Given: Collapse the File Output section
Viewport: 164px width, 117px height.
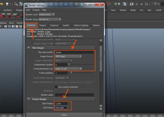Looking at the screenshot, I should pyautogui.click(x=29, y=48).
